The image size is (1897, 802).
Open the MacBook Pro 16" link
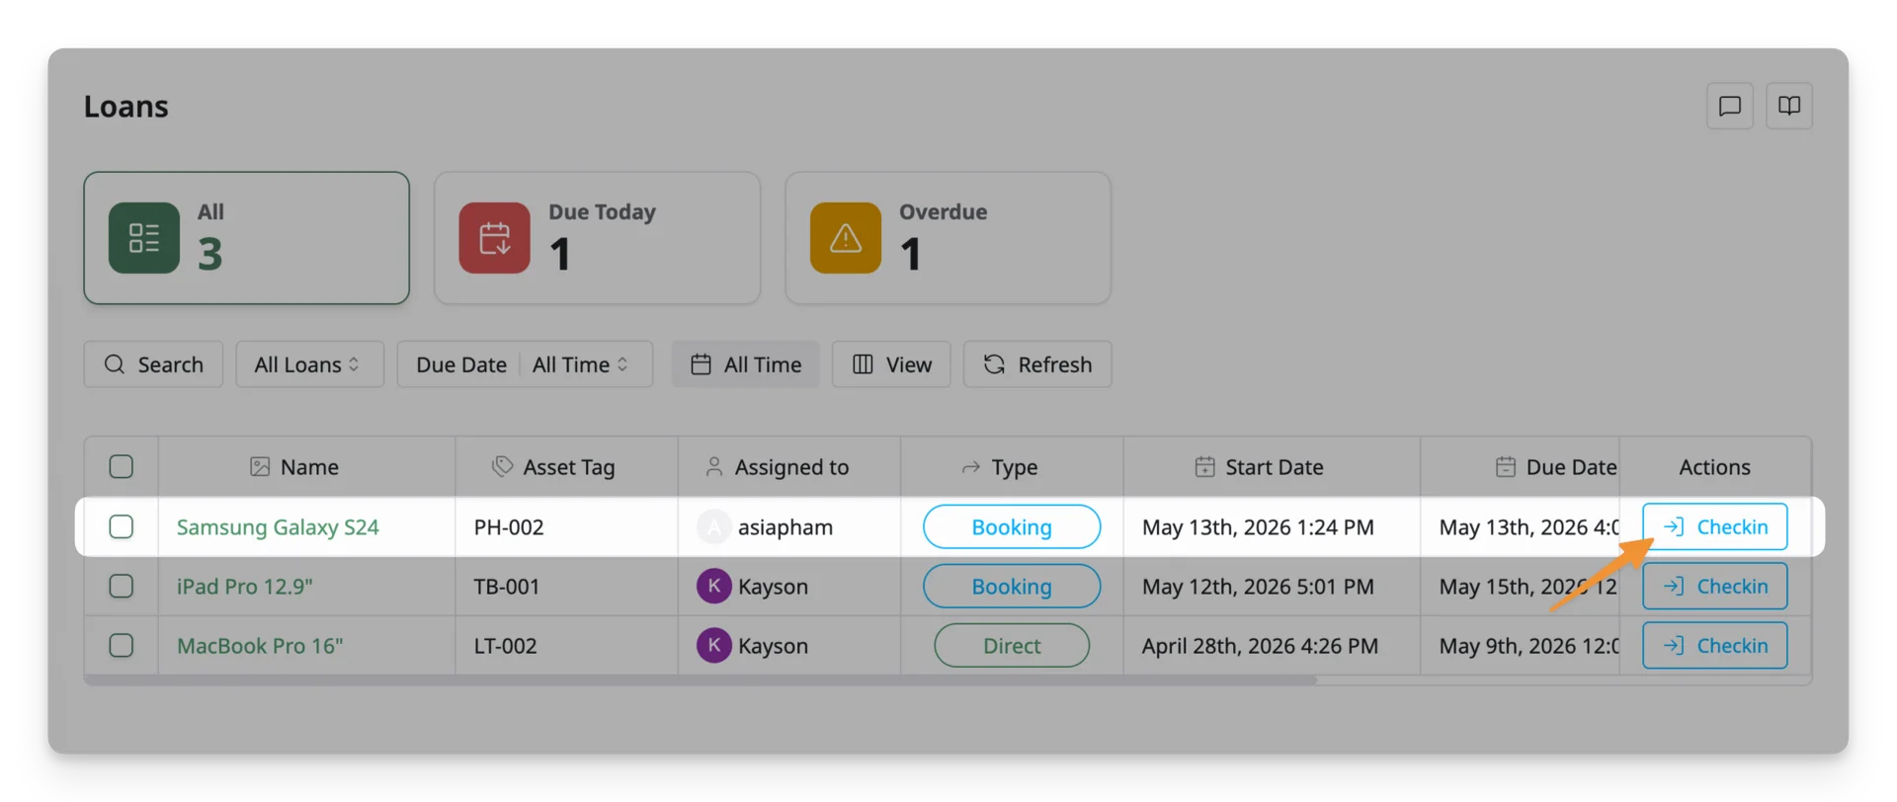click(x=260, y=645)
